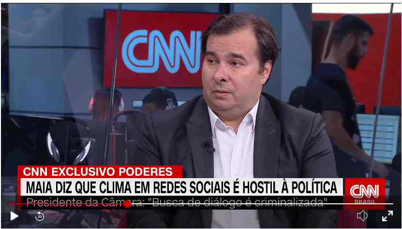This screenshot has width=402, height=229.
Task: Mute the video with the speaker icon
Action: [362, 216]
